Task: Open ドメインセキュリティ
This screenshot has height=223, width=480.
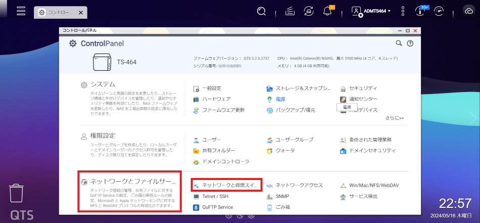Action: click(x=368, y=151)
